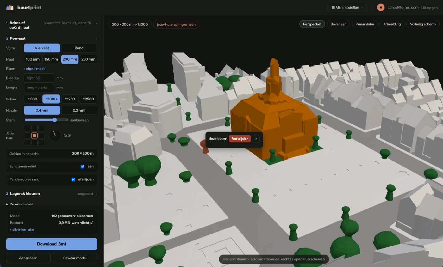443x267 pixels.
Task: Click the buurtprint logo icon
Action: click(x=10, y=7)
